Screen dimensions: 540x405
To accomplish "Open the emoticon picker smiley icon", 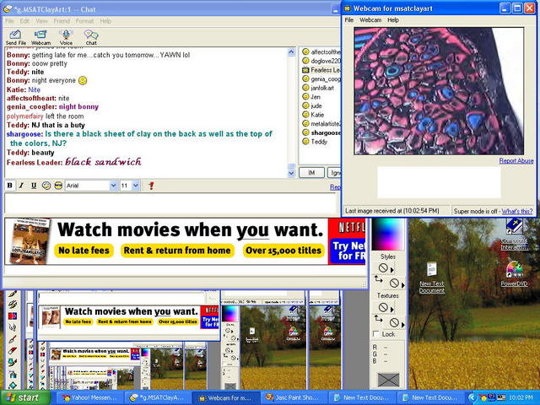I will pos(46,186).
